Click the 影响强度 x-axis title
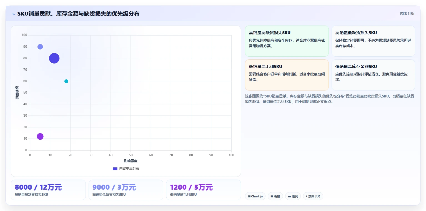 [131, 161]
